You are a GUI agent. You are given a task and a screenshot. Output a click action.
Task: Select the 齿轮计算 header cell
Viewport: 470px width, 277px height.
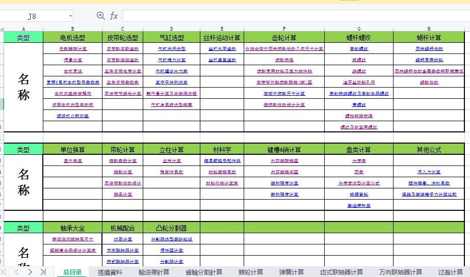[284, 38]
